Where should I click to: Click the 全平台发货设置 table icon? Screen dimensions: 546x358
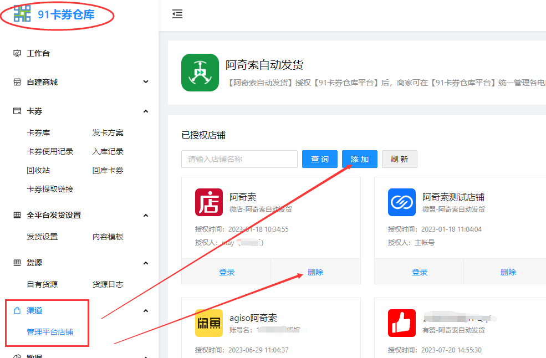[17, 215]
